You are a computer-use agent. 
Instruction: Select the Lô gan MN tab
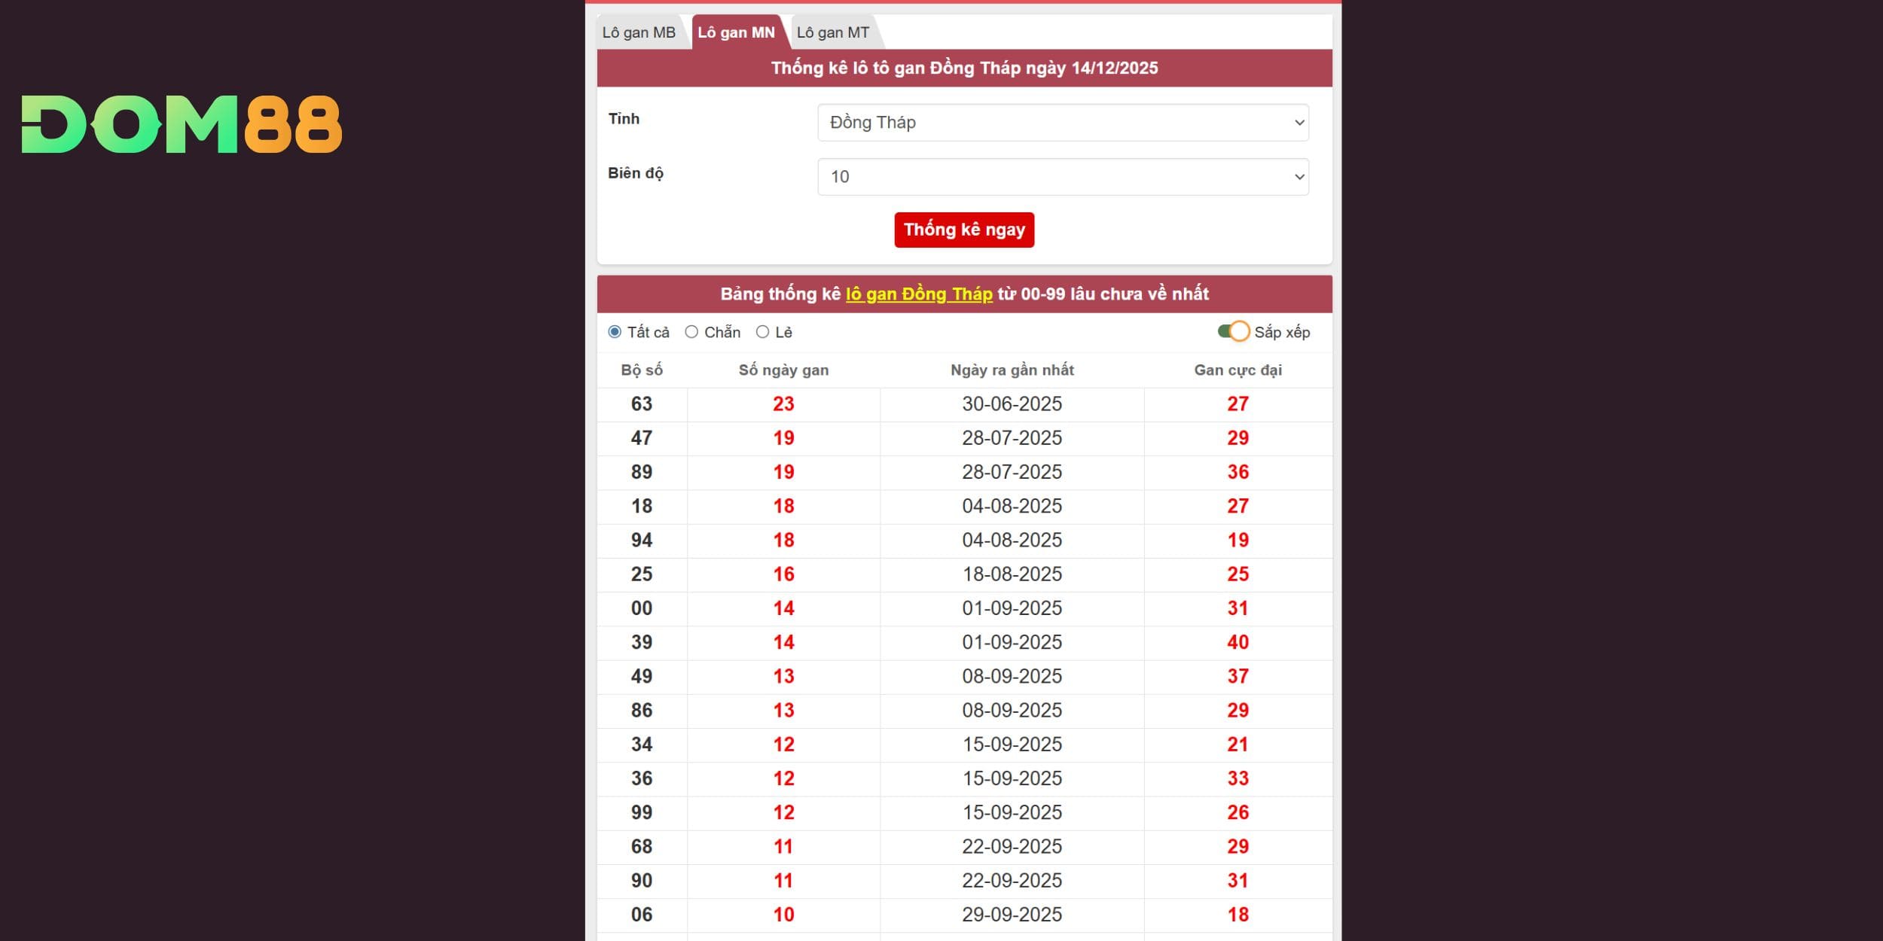pyautogui.click(x=736, y=32)
